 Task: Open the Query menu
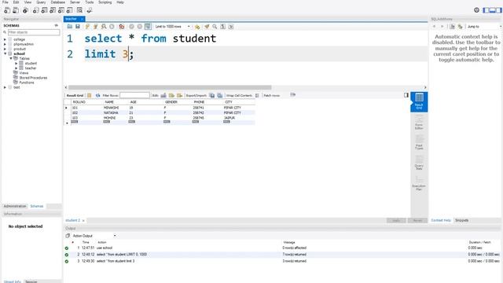click(41, 2)
